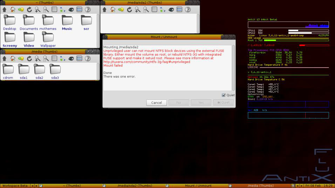This screenshot has width=335, height=188.
Task: Select the scr folder
Action: click(86, 23)
